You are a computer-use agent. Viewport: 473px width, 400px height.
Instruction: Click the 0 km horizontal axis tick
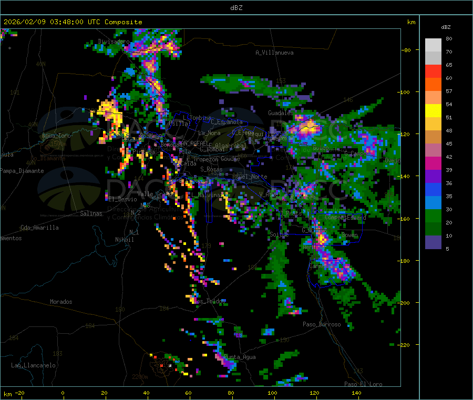63,393
